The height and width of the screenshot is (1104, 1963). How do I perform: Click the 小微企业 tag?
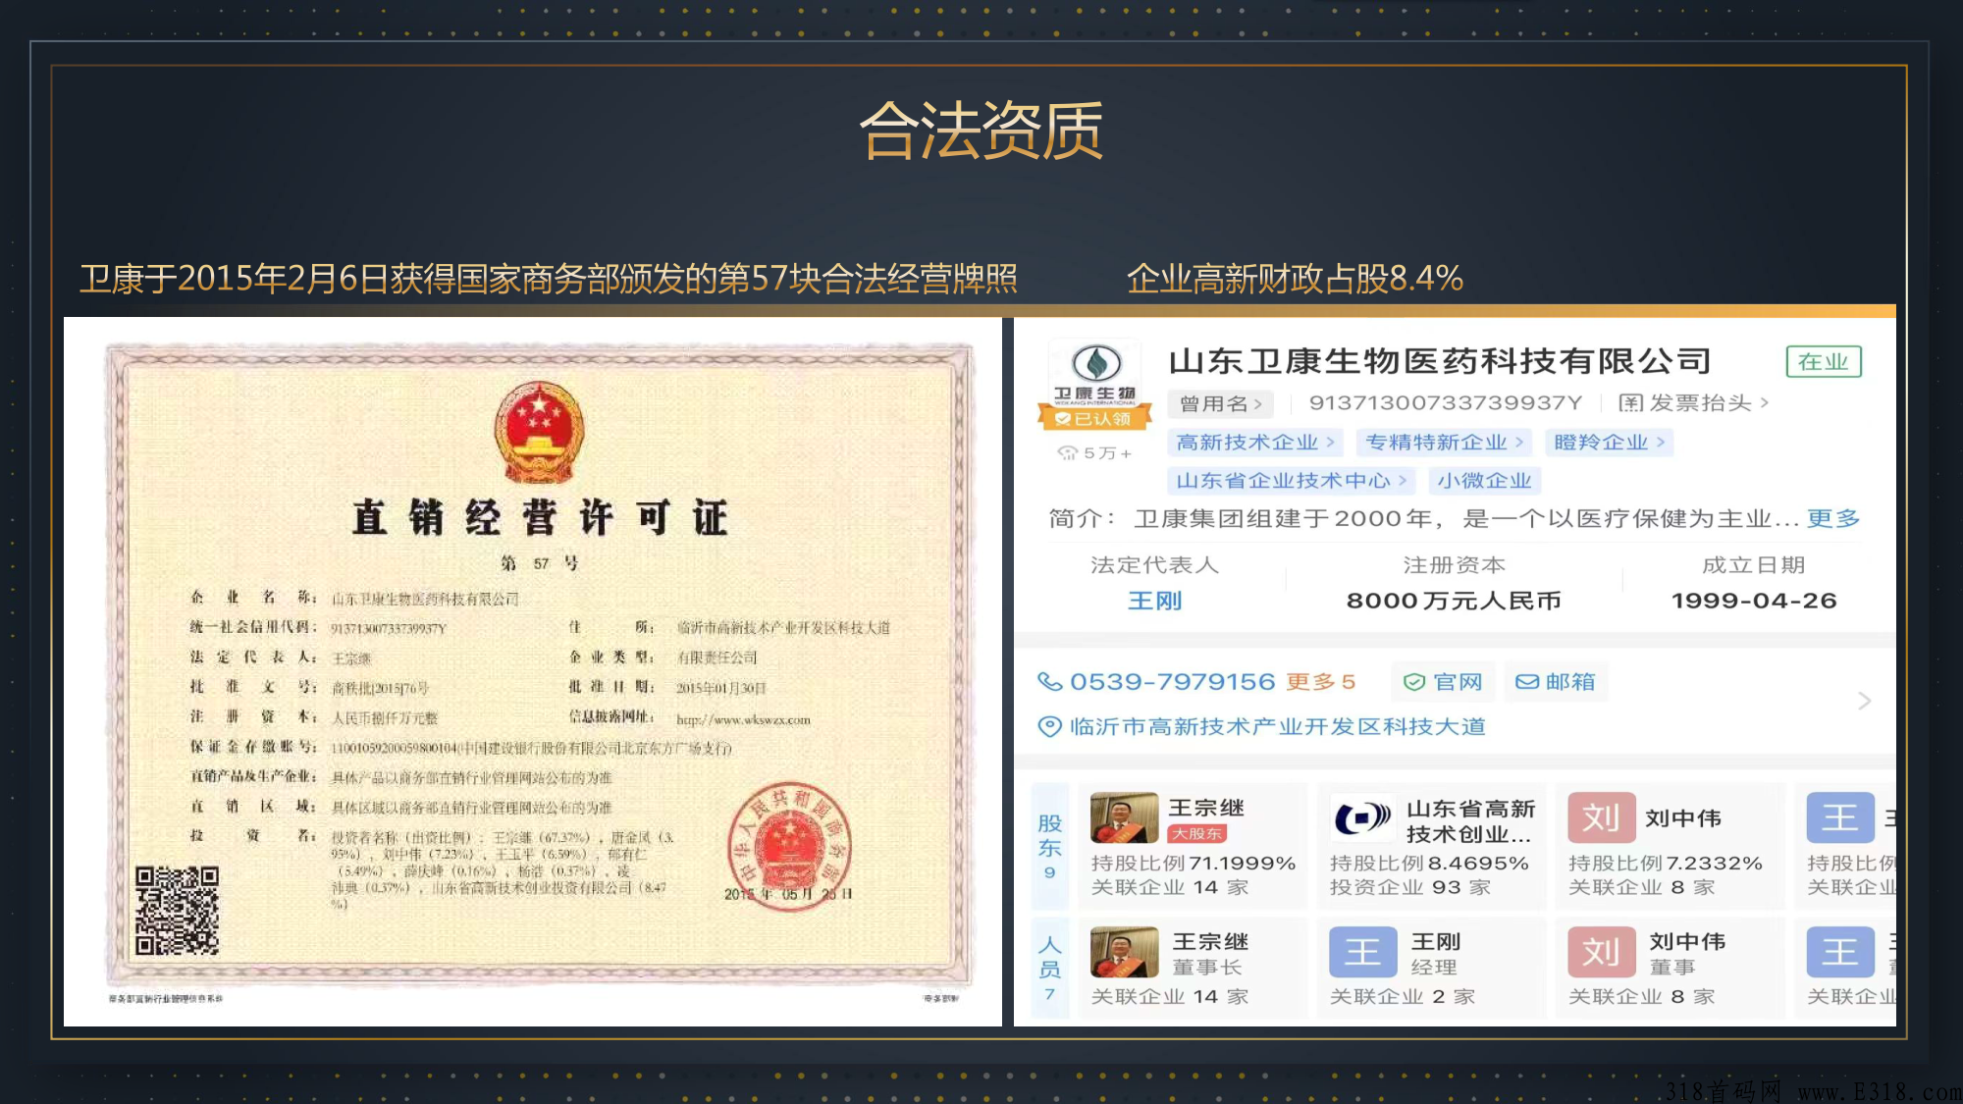(1484, 481)
